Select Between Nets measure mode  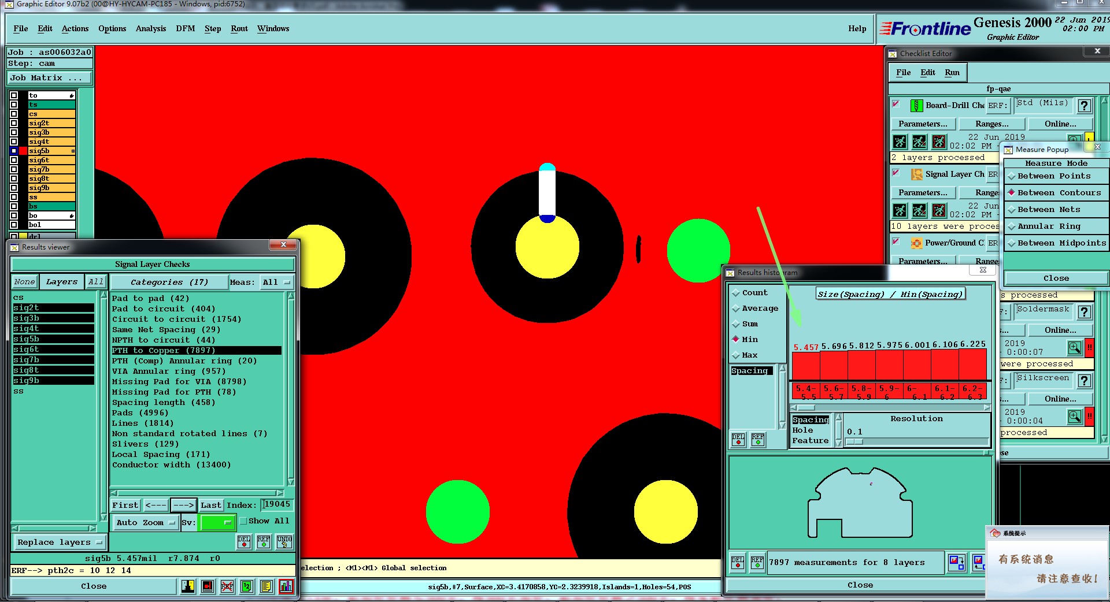coord(1056,210)
